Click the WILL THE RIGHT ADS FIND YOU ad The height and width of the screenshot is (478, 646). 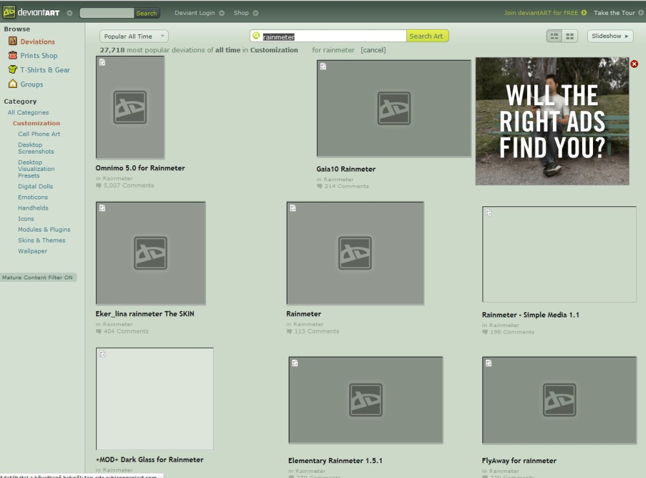(552, 121)
